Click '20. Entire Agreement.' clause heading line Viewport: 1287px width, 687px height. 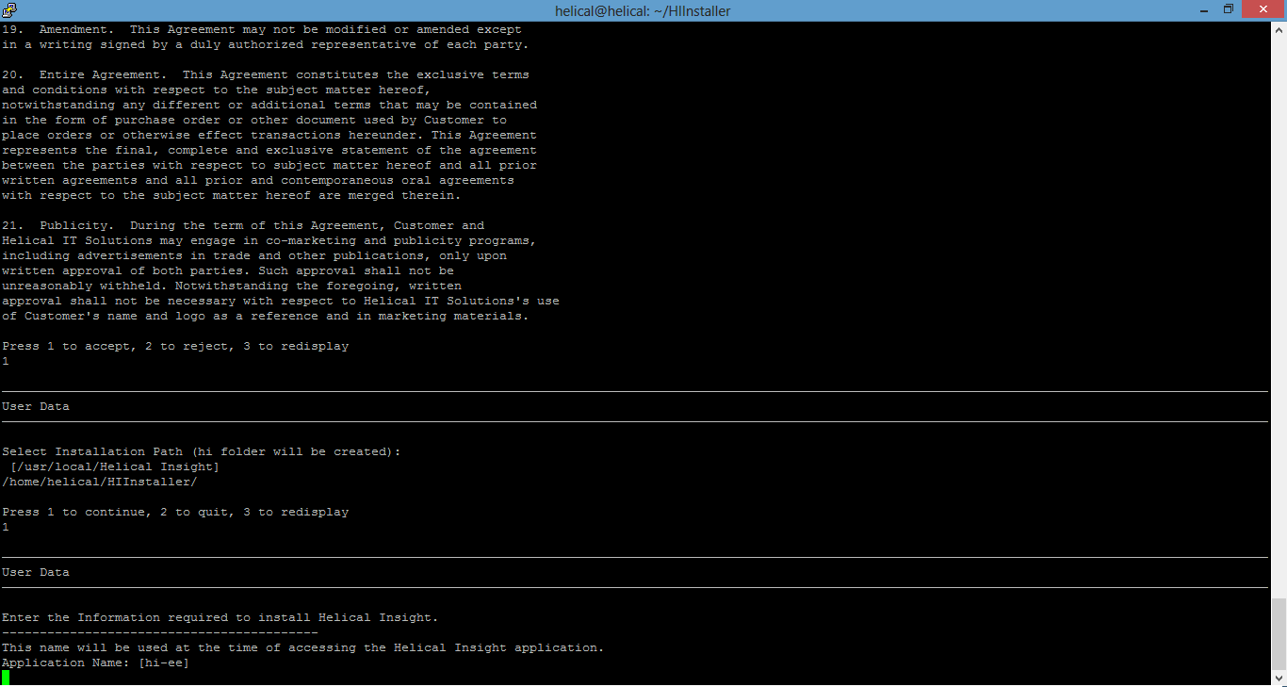pyautogui.click(x=266, y=74)
